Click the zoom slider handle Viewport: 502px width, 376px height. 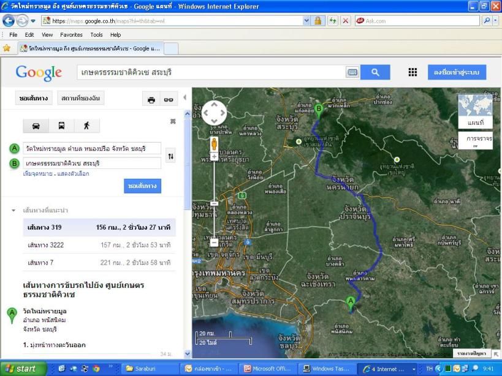pos(214,203)
